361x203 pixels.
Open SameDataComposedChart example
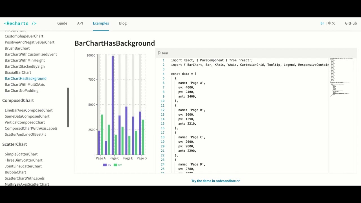click(x=27, y=116)
